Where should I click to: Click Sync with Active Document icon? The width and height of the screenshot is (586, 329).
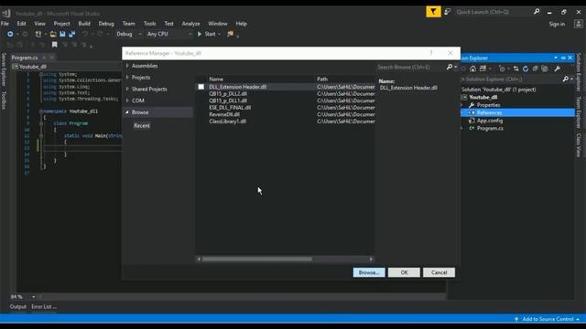point(515,69)
